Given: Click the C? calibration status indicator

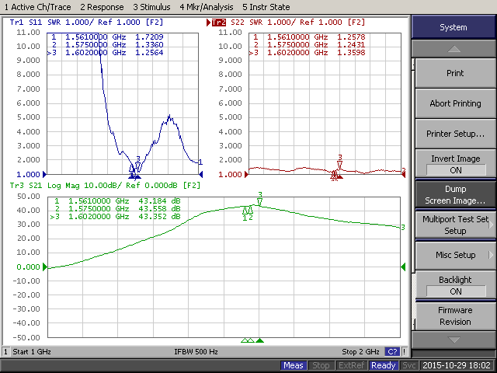Looking at the screenshot, I should (392, 352).
